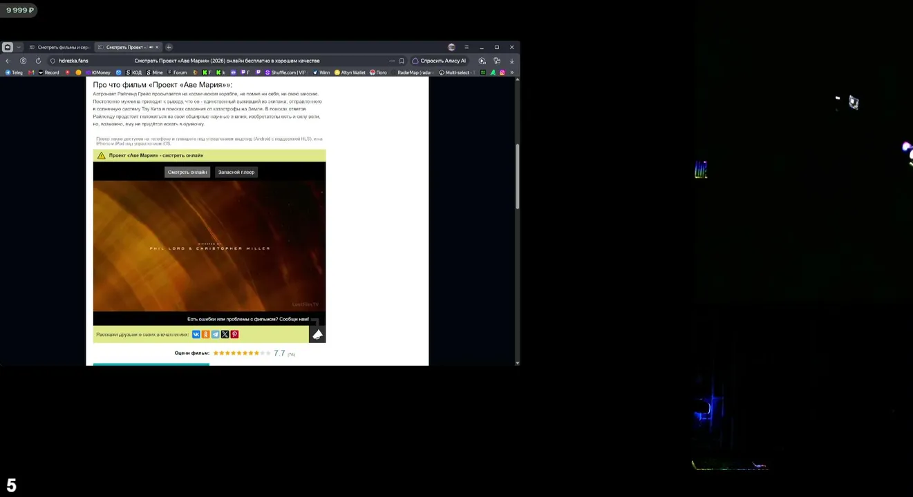Click the rating value 7.7
This screenshot has height=497, width=913.
(x=279, y=353)
